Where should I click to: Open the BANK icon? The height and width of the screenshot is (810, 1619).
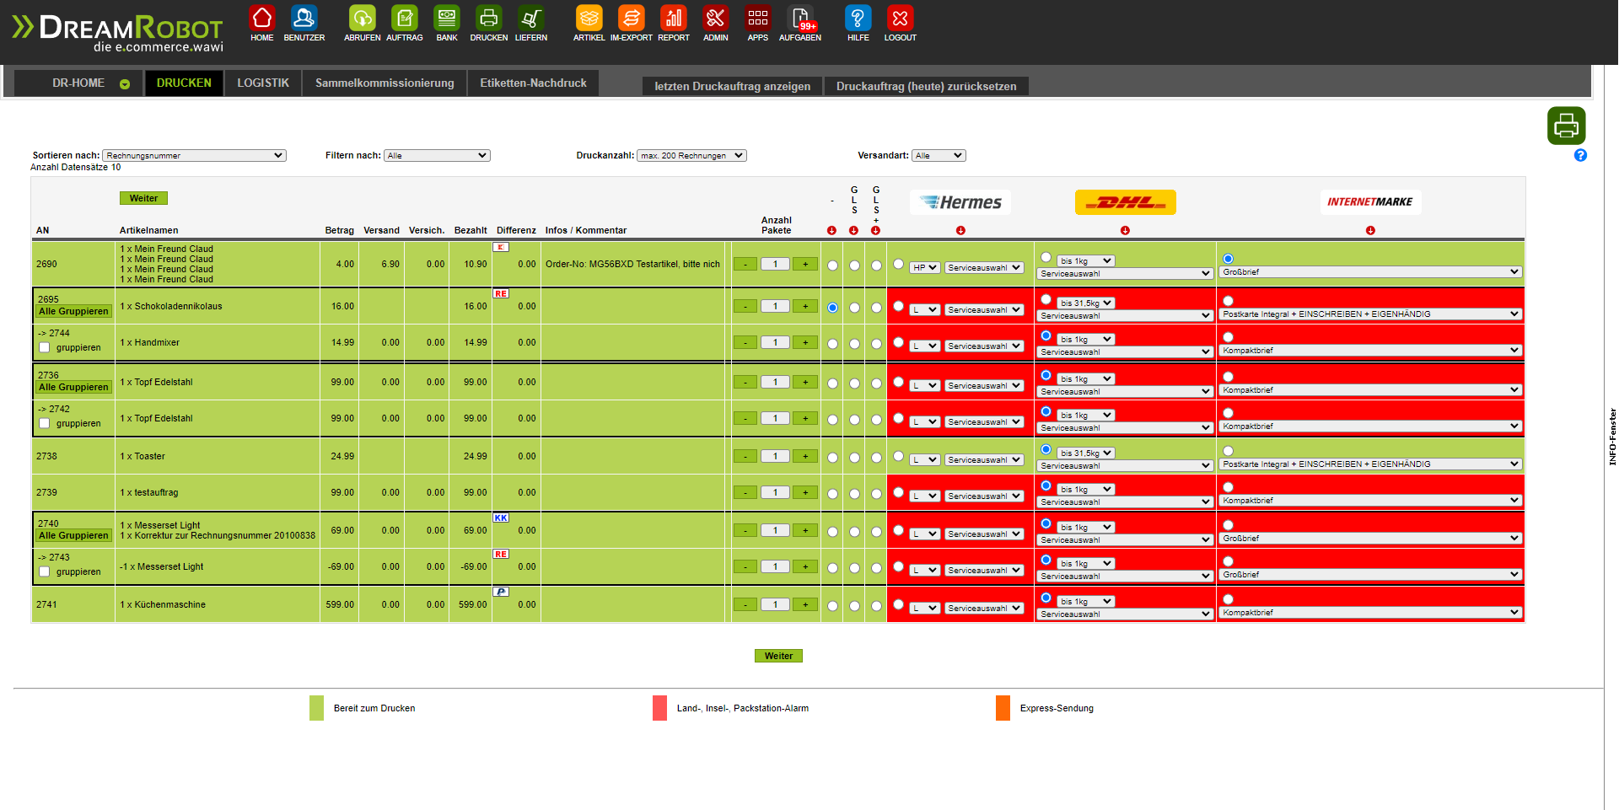(447, 18)
